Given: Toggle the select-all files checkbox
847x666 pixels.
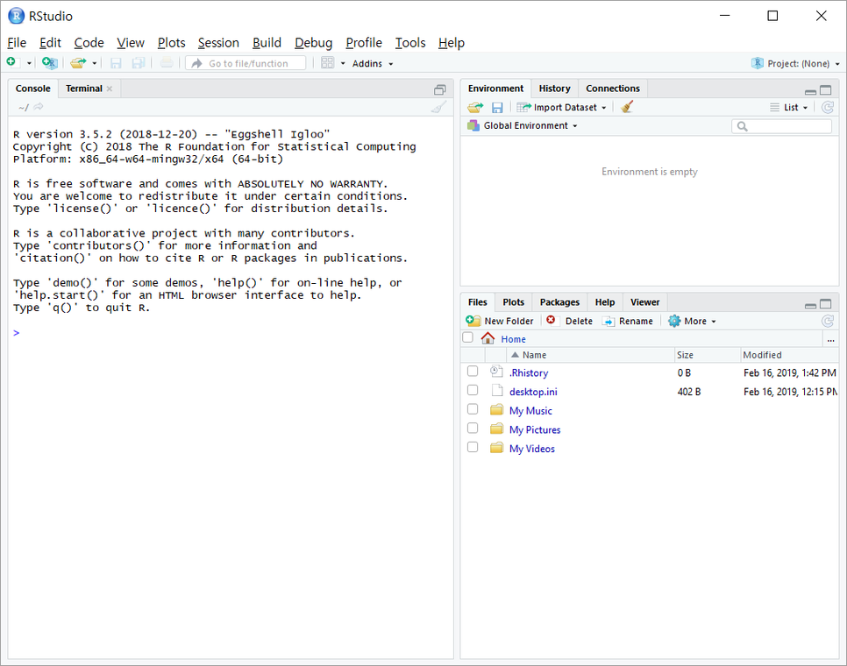Looking at the screenshot, I should pos(468,338).
